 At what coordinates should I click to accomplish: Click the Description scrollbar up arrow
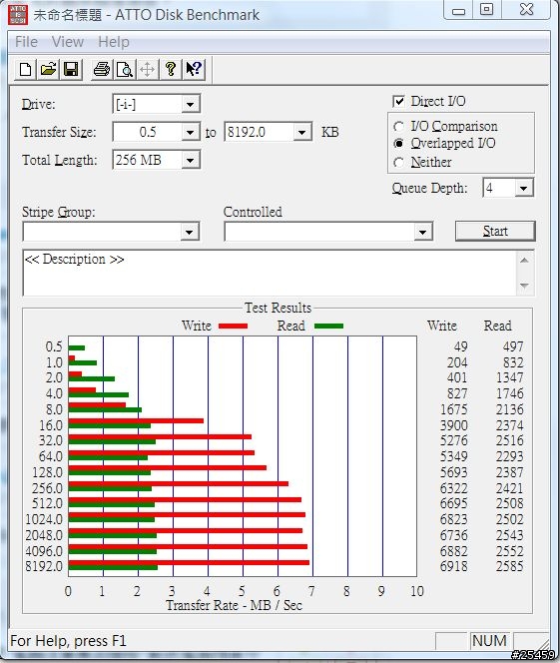pos(524,260)
